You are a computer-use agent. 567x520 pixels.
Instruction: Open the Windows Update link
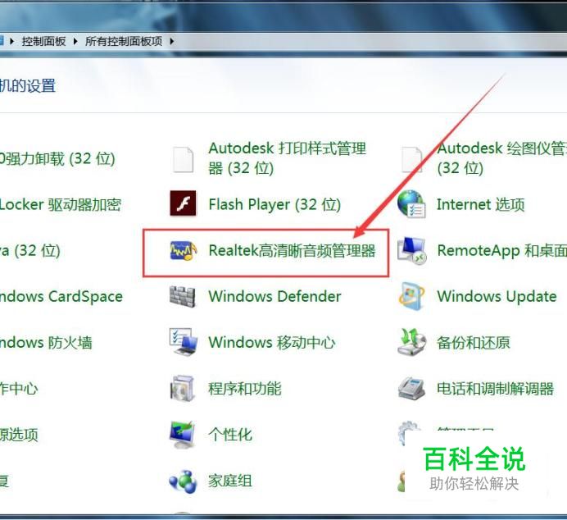tap(497, 297)
